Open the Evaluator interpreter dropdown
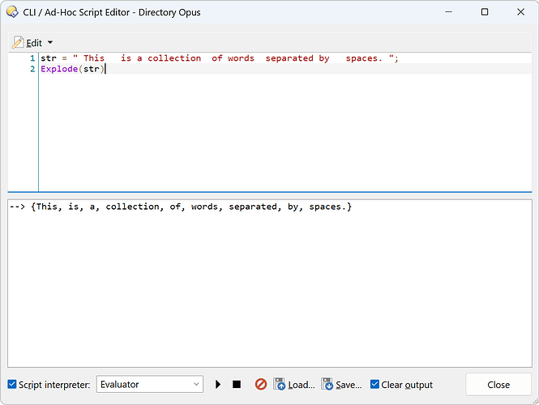 point(150,385)
